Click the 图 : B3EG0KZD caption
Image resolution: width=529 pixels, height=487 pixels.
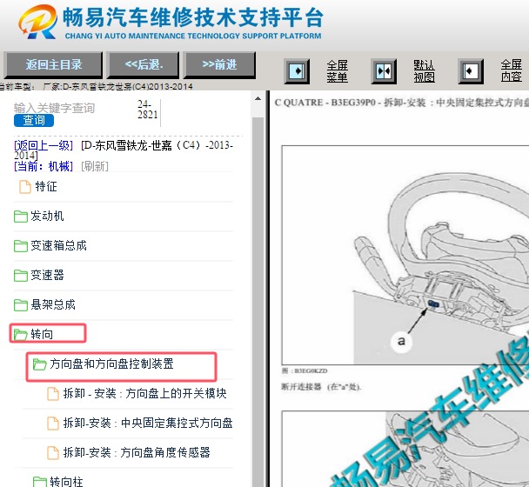305,370
